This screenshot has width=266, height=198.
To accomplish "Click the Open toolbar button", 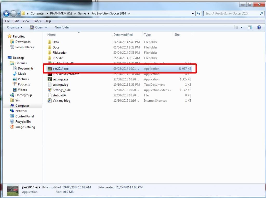I will pyautogui.click(x=36, y=27).
